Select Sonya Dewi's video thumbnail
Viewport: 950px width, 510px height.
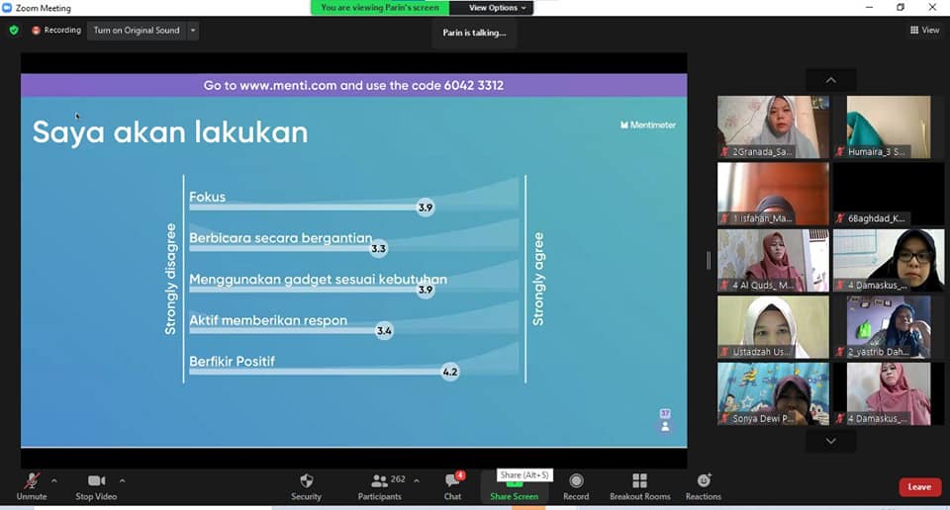773,393
